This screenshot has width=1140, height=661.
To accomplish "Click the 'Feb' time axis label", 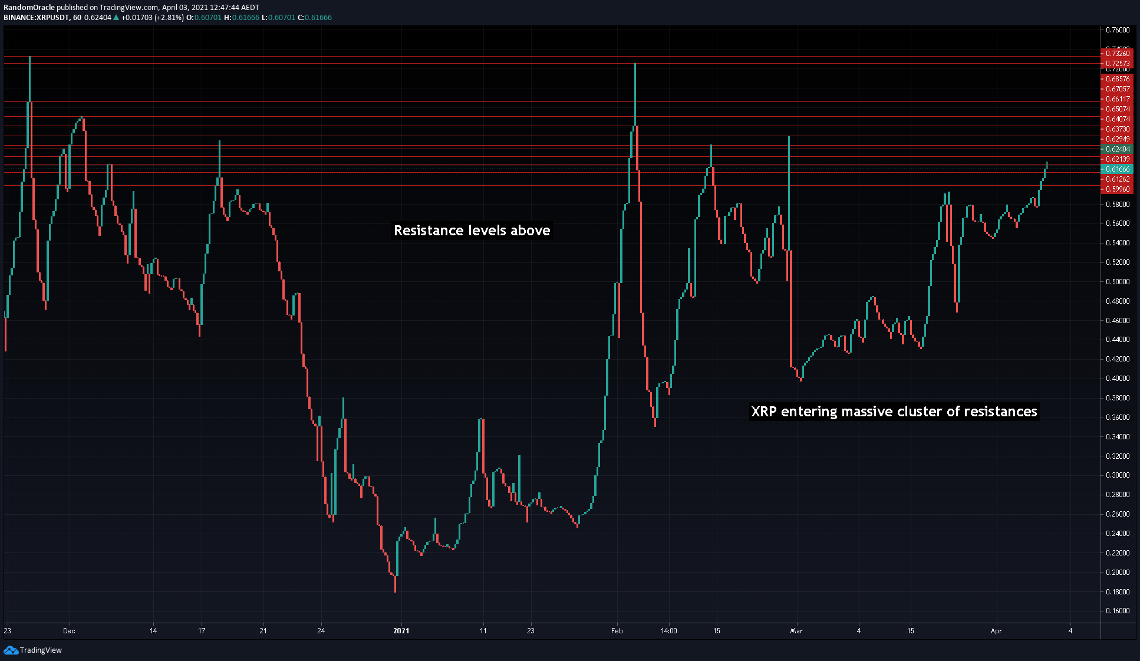I will (x=617, y=631).
